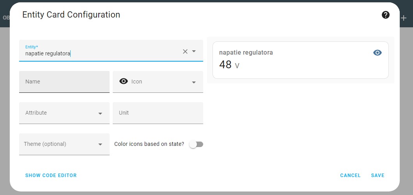Viewport: 413px width, 195px height.
Task: Click the Entity text 'napatie regulatora' input
Action: pos(97,54)
